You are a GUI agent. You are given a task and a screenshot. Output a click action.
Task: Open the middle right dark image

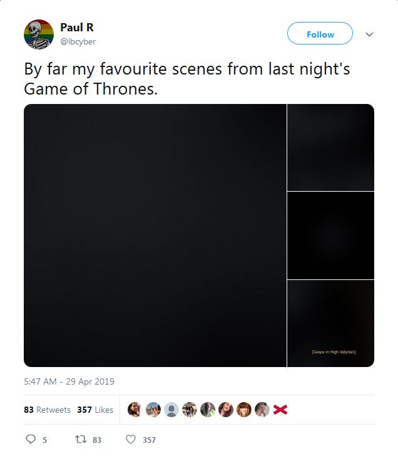coord(330,235)
